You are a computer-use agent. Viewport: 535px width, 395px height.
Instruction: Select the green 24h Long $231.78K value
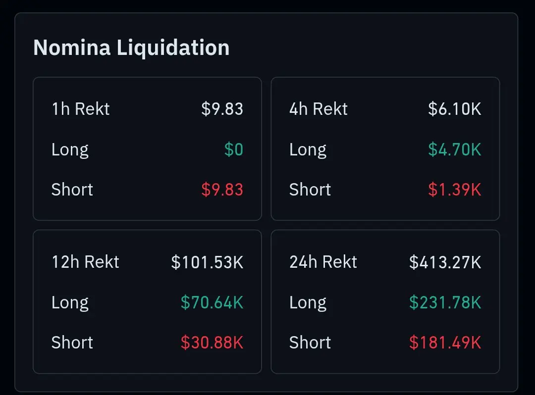coord(445,302)
